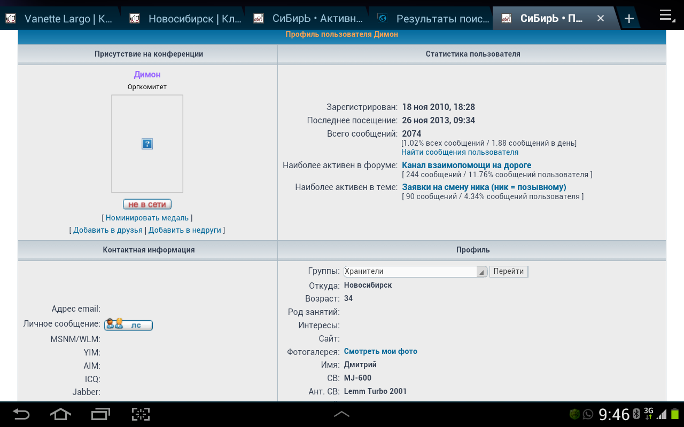Open the Результаты поиска tab
The height and width of the screenshot is (427, 684).
tap(434, 19)
